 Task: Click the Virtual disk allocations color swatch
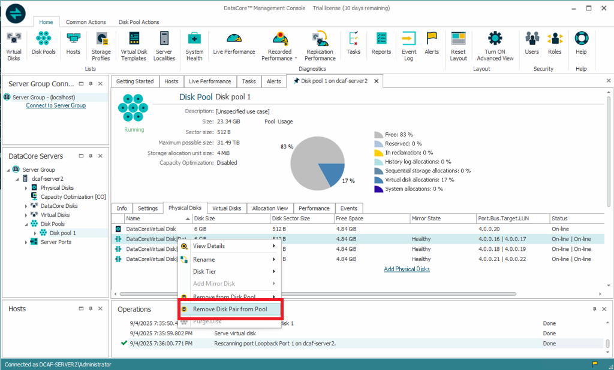(x=378, y=180)
